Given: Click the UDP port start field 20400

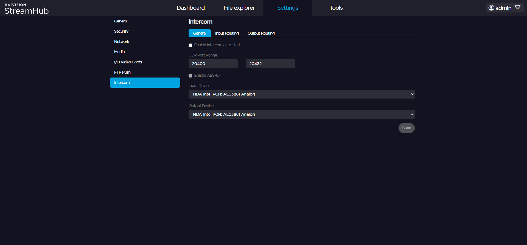Looking at the screenshot, I should click(213, 64).
